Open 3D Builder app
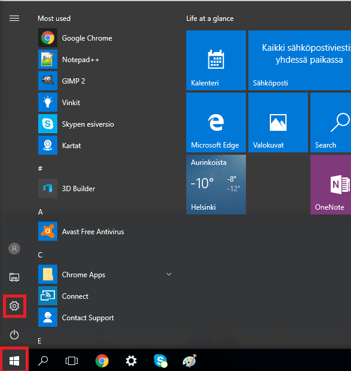The image size is (351, 371). tap(106, 188)
